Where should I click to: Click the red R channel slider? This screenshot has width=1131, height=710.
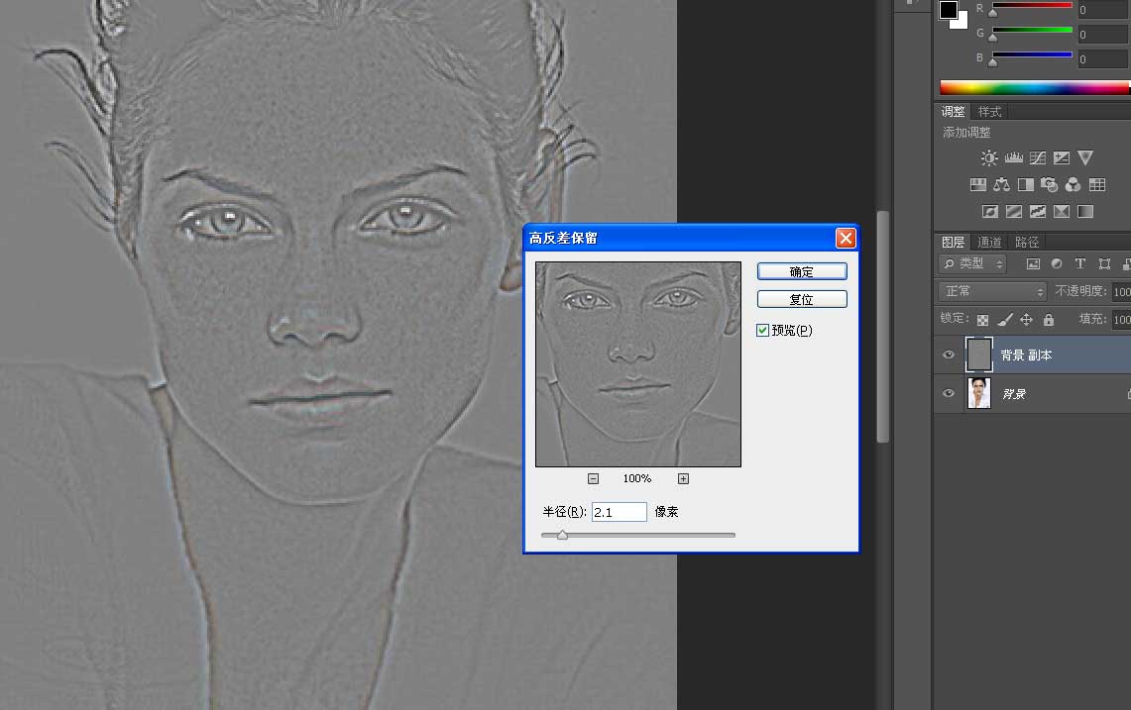point(1032,6)
